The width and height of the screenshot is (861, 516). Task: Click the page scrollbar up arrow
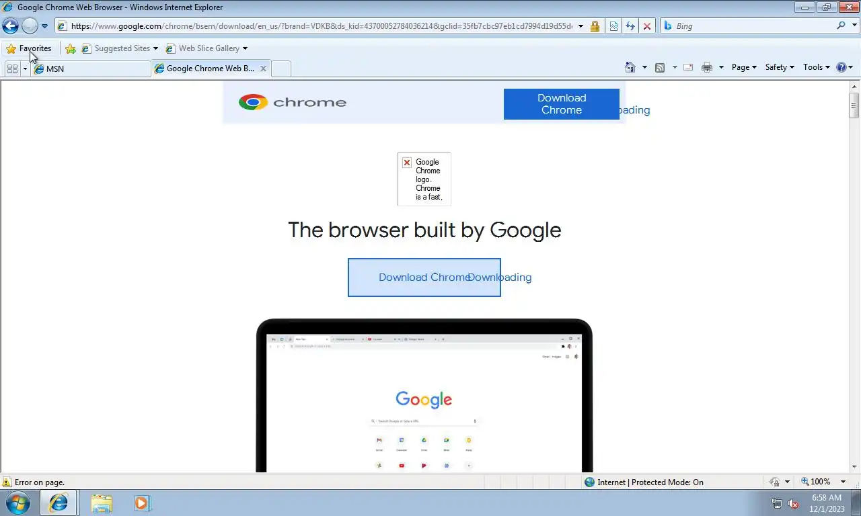(x=854, y=85)
